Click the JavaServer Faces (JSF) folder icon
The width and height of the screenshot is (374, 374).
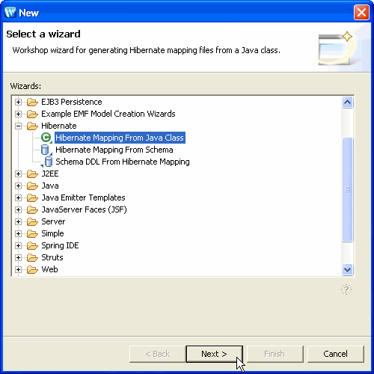click(x=32, y=209)
